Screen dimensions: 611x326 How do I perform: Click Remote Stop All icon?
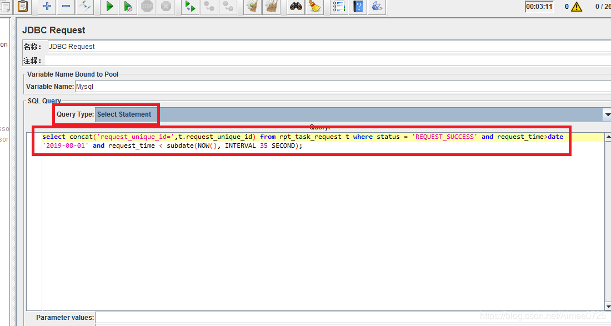coord(209,7)
